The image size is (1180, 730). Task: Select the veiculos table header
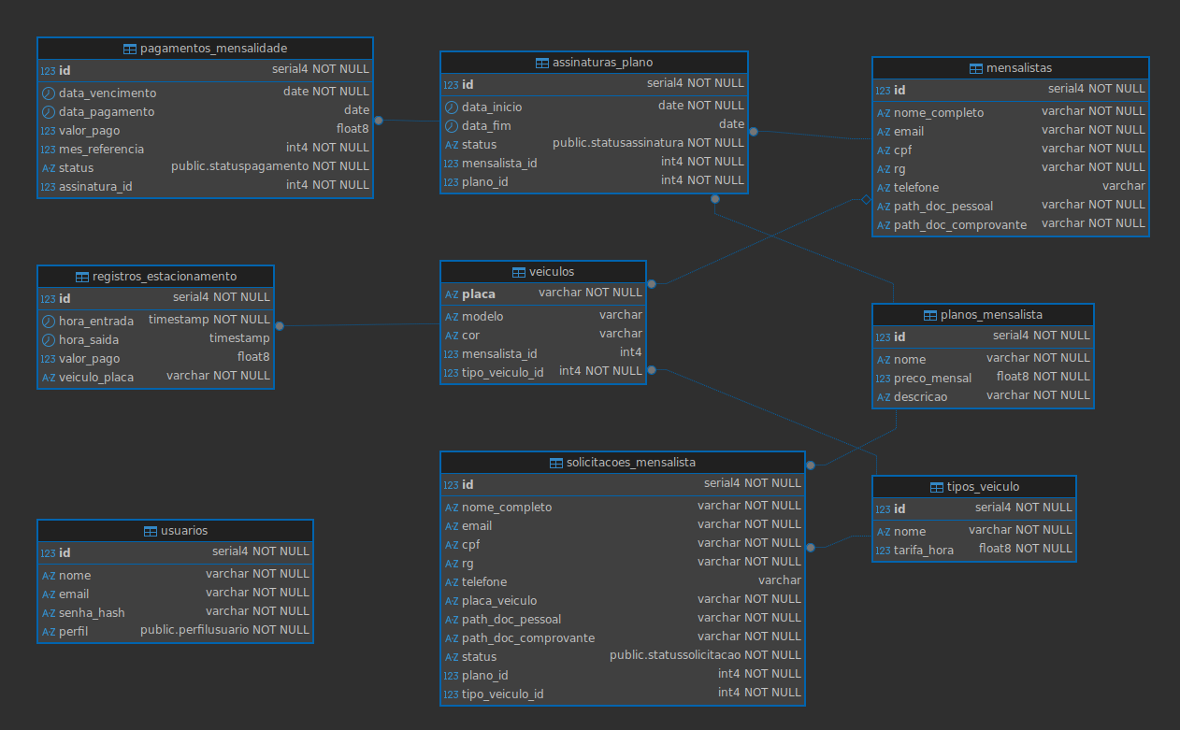[543, 272]
